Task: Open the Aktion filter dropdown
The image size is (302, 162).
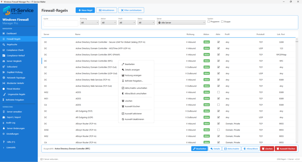Action: coord(109,23)
